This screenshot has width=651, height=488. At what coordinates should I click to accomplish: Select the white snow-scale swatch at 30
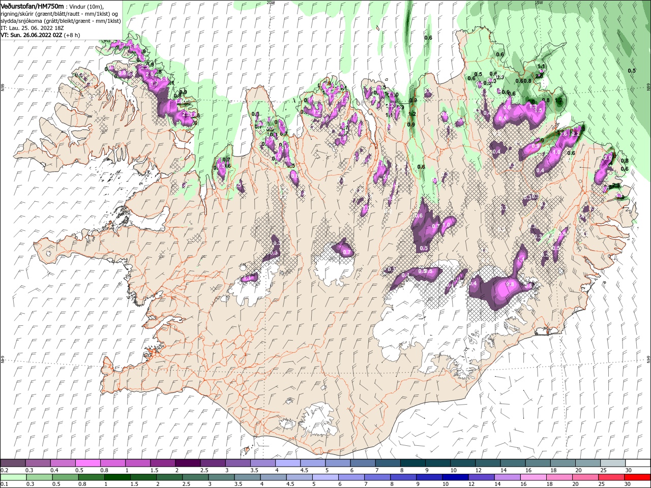[x=637, y=463]
